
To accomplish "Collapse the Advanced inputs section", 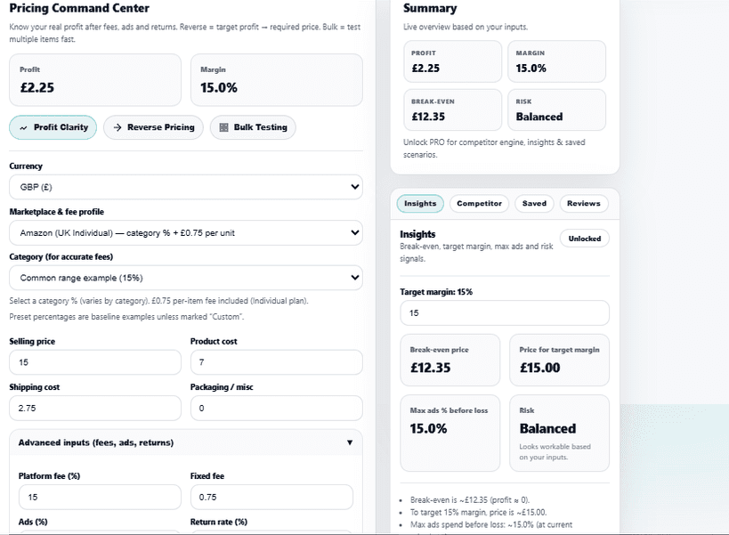I will [351, 442].
